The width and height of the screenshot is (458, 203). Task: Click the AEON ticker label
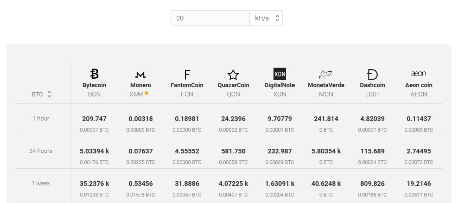click(x=419, y=94)
